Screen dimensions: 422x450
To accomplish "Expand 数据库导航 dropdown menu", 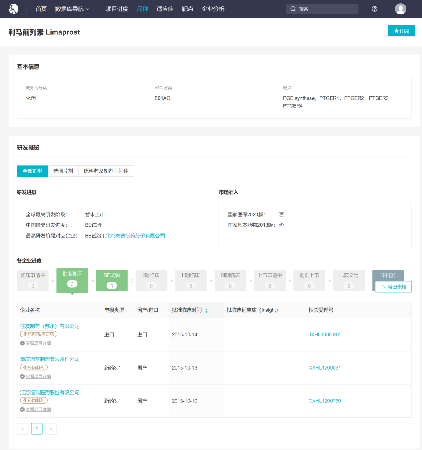I will pos(72,9).
